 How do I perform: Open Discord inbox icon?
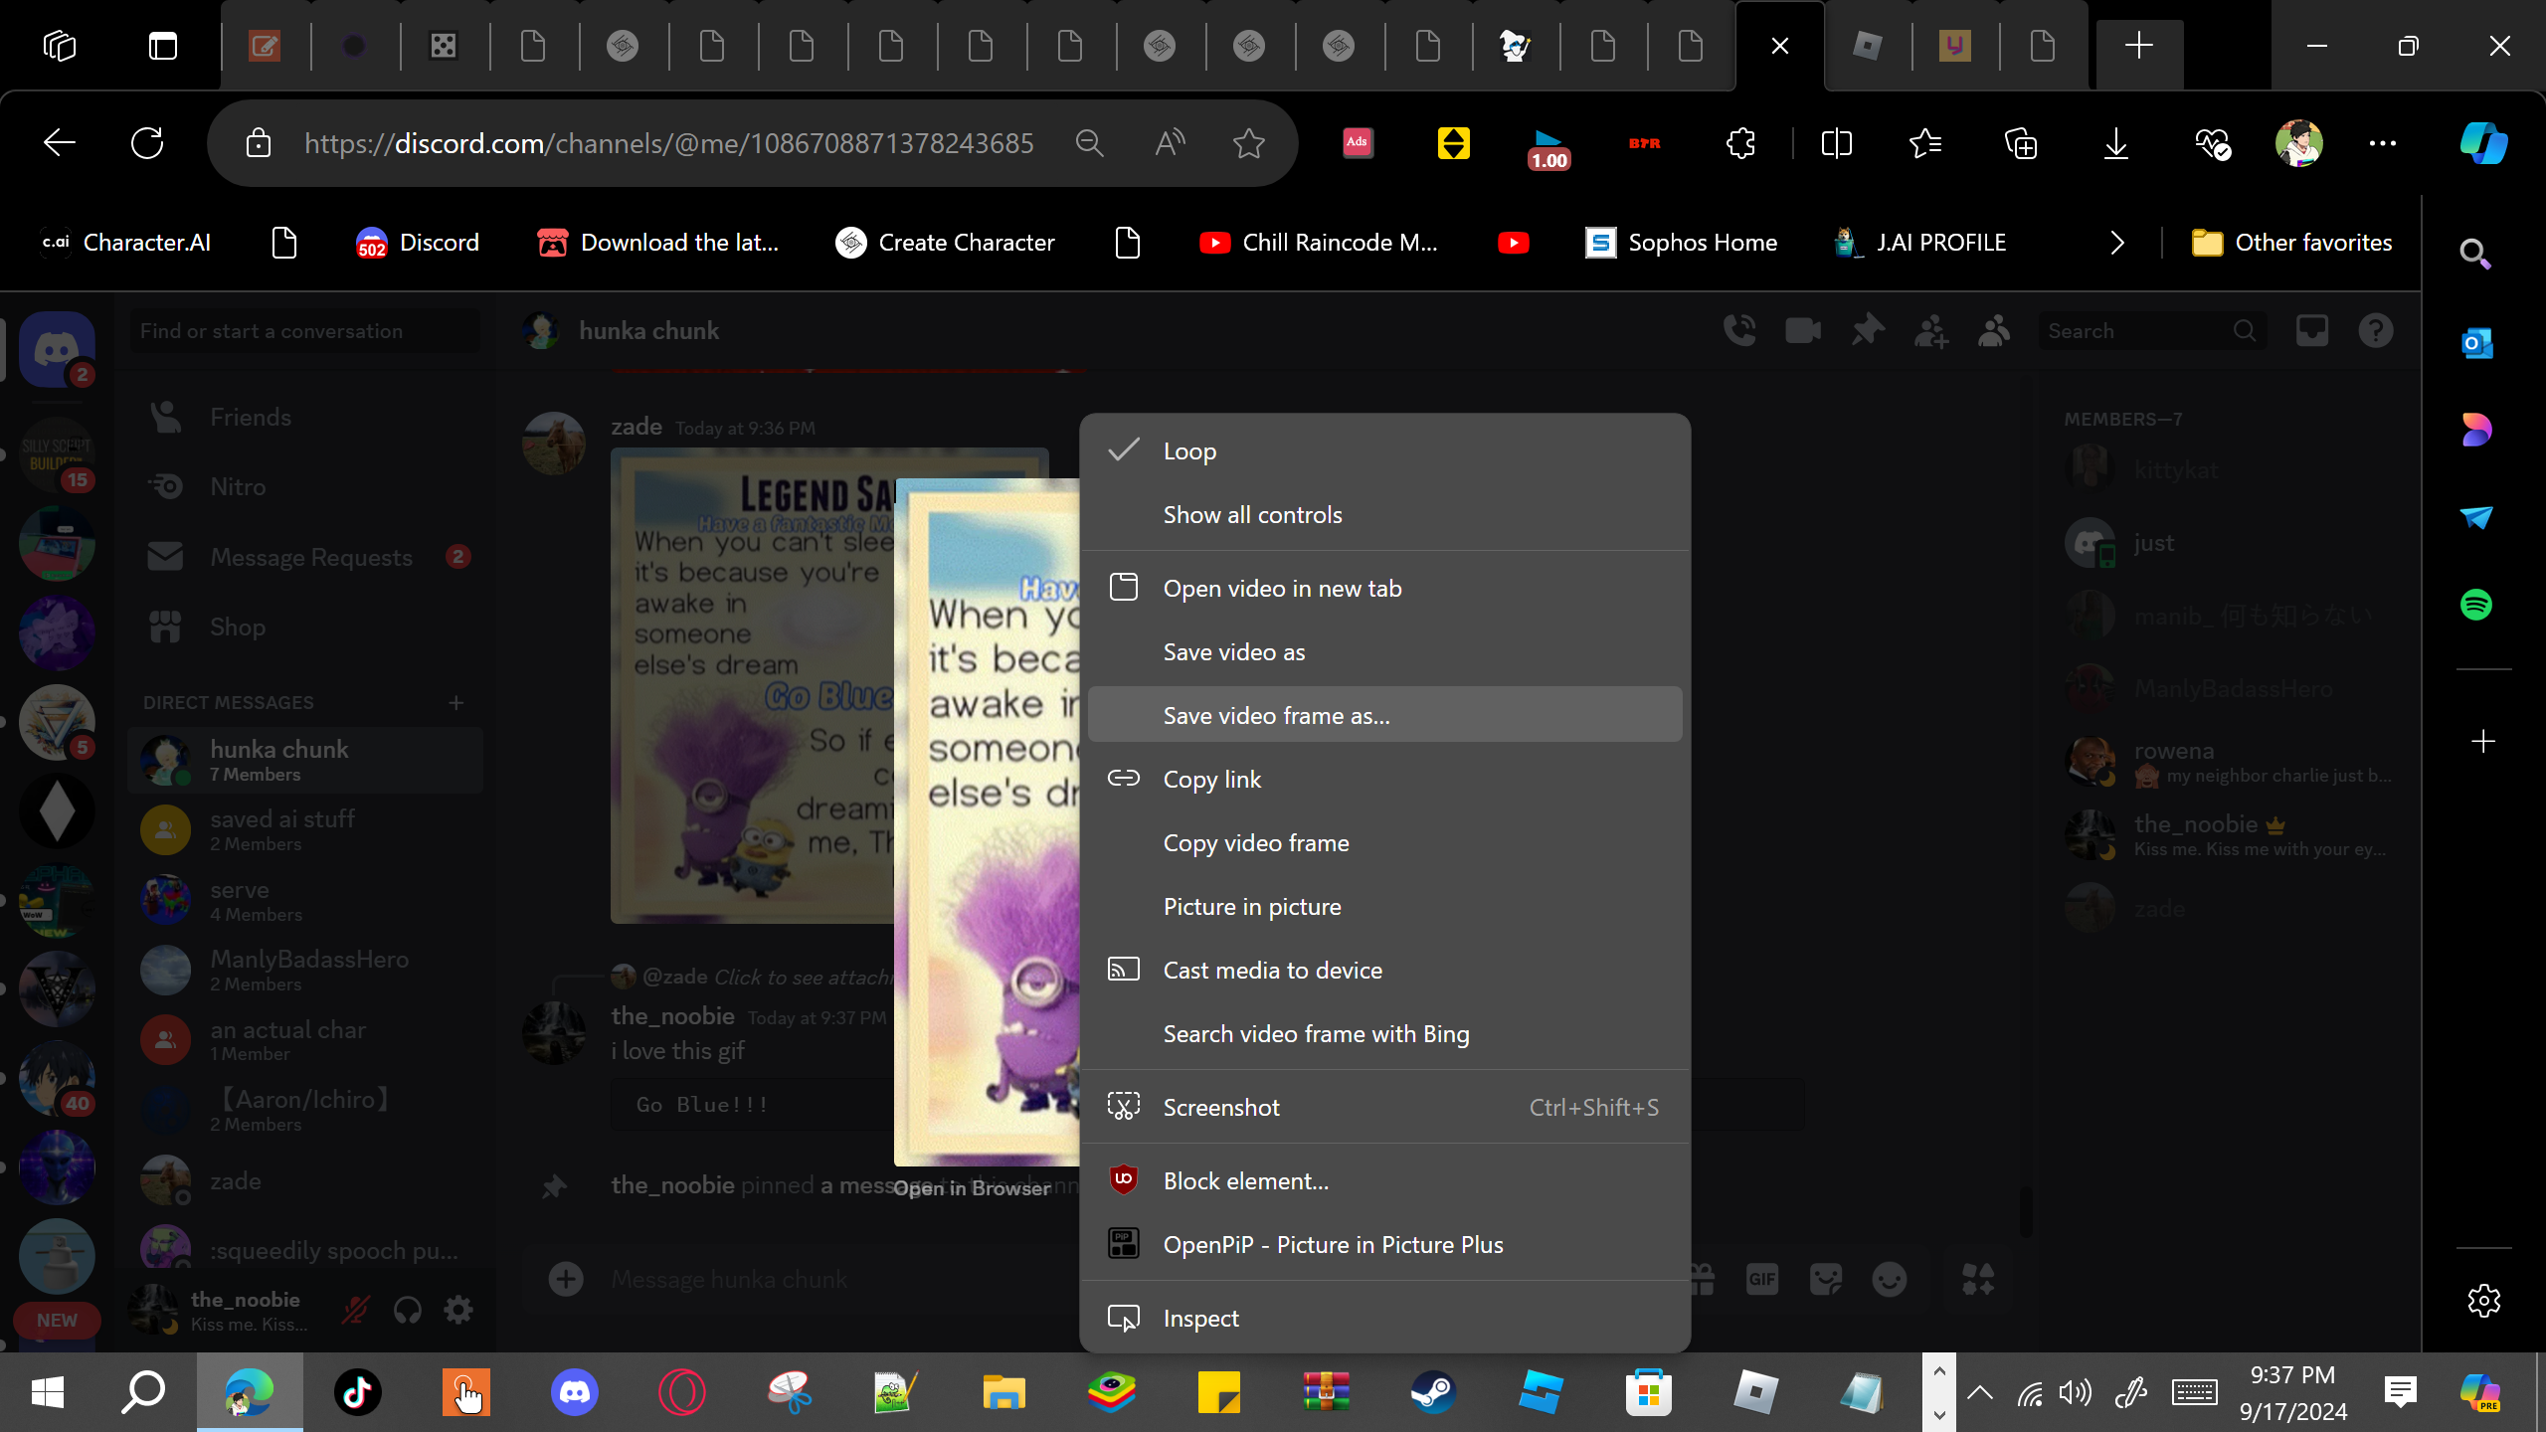(x=2311, y=331)
